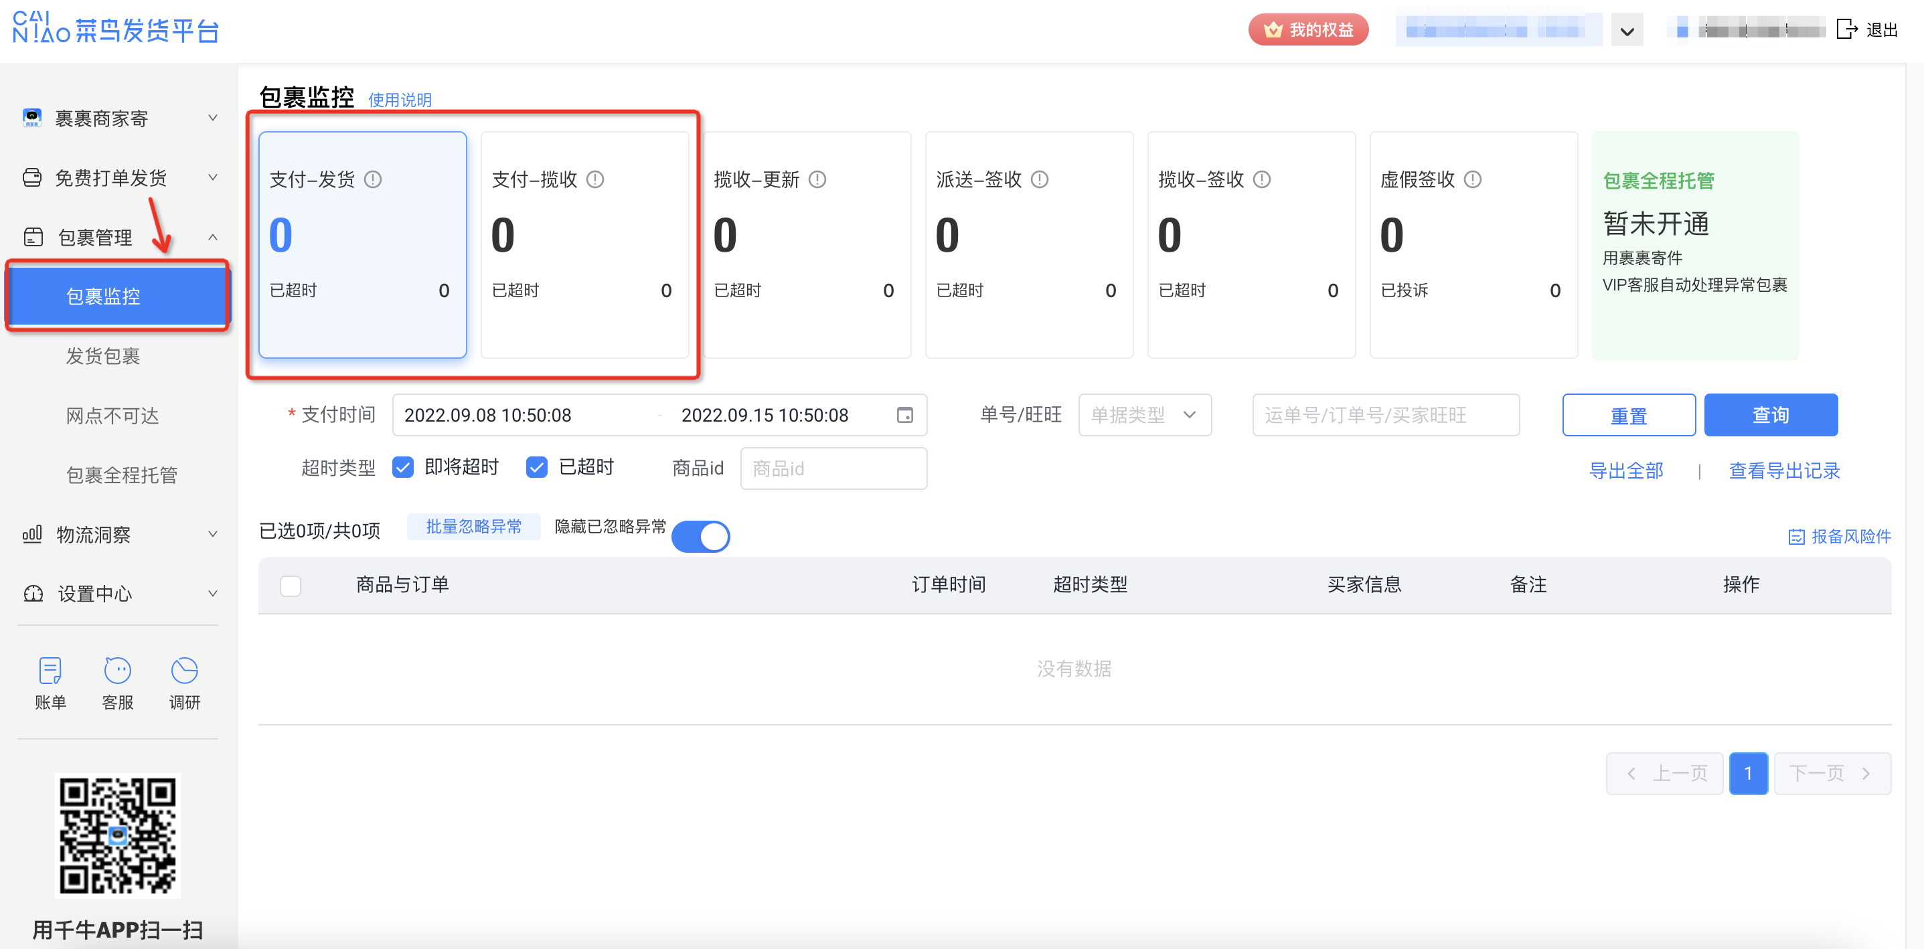
Task: Open the 单据类型 dropdown
Action: (x=1144, y=415)
